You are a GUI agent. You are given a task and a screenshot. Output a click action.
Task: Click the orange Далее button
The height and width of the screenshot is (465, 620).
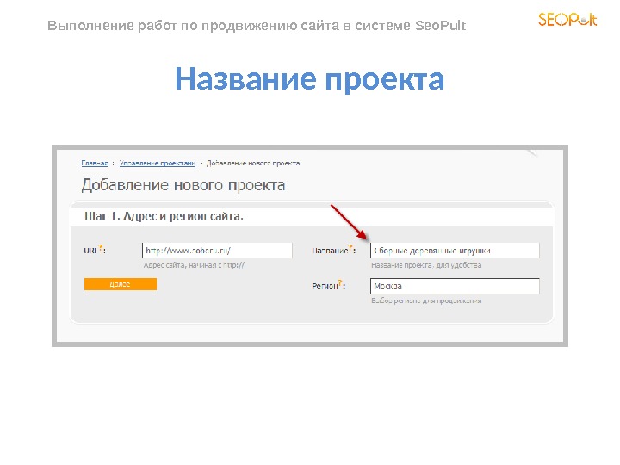pyautogui.click(x=121, y=284)
